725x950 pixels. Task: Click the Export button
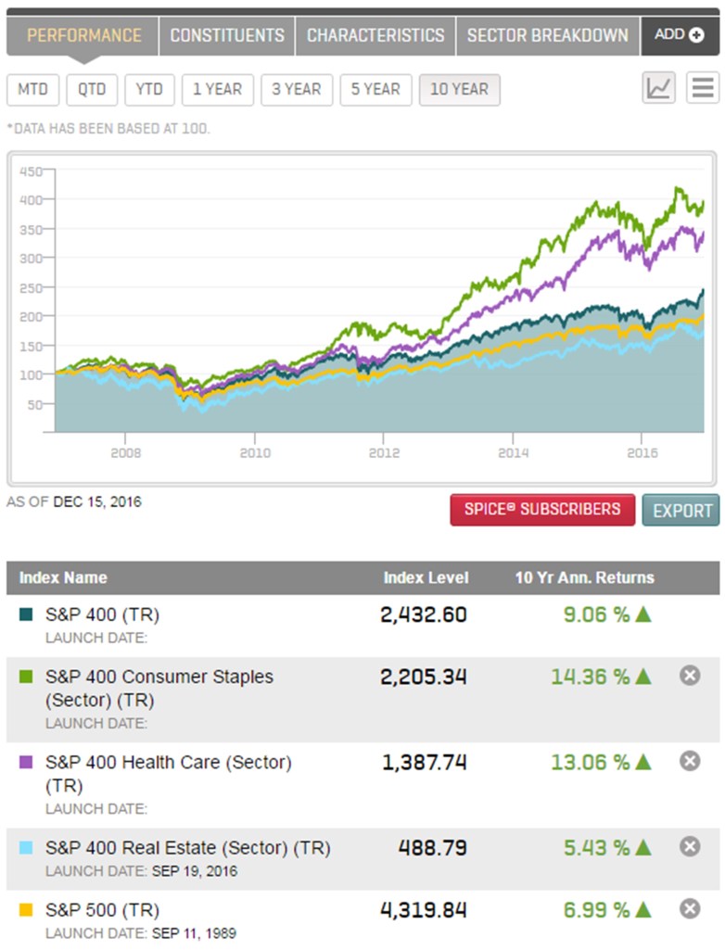point(680,509)
